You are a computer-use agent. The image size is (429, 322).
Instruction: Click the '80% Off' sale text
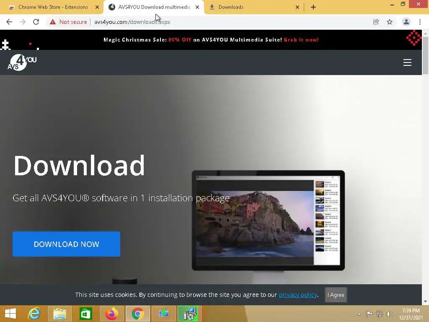click(180, 40)
